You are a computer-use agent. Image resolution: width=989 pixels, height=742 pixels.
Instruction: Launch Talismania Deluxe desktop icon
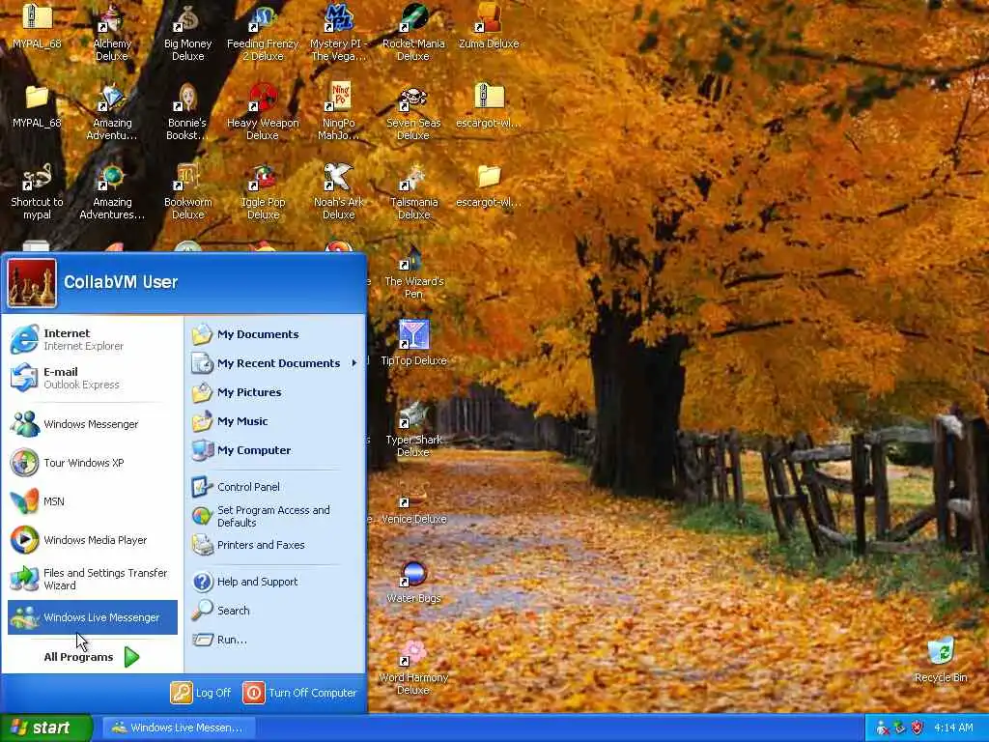tap(413, 191)
